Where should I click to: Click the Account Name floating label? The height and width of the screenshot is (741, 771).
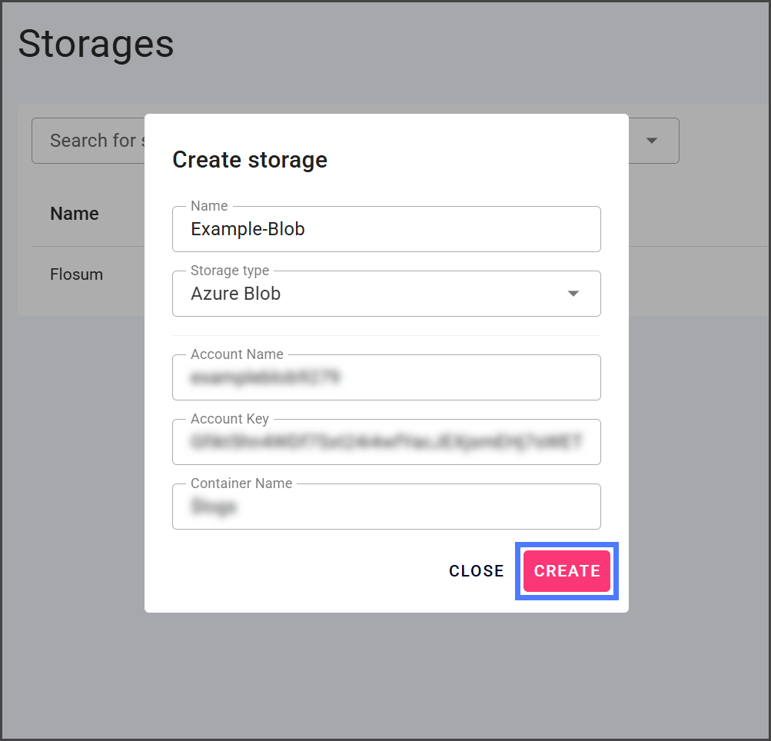point(237,354)
